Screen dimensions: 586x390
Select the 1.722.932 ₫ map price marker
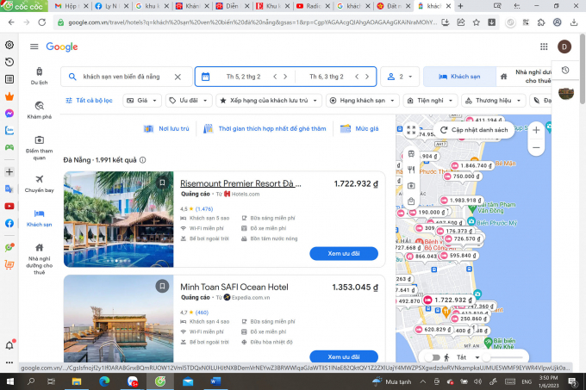[x=448, y=300]
